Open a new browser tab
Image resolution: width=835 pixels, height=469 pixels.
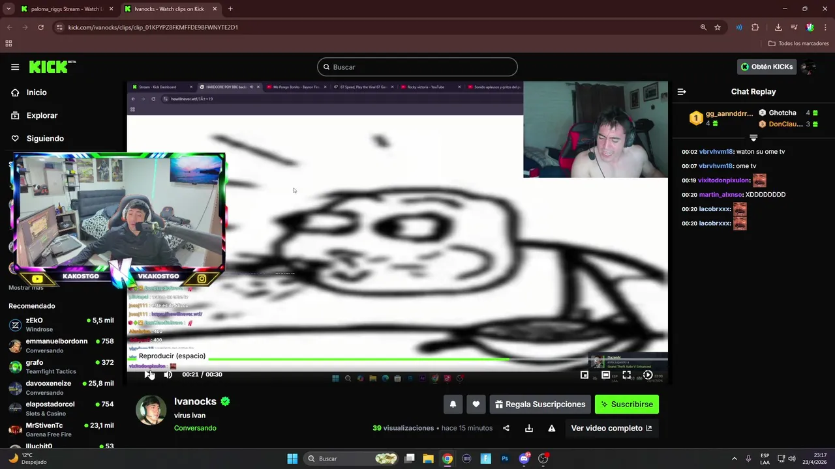[230, 9]
